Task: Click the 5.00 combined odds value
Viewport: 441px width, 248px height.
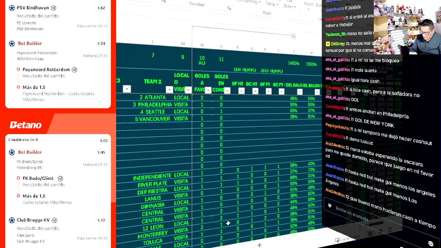Action: click(104, 141)
